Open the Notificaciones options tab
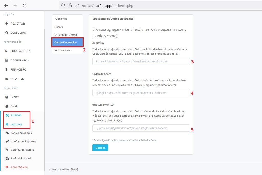 click(x=63, y=50)
